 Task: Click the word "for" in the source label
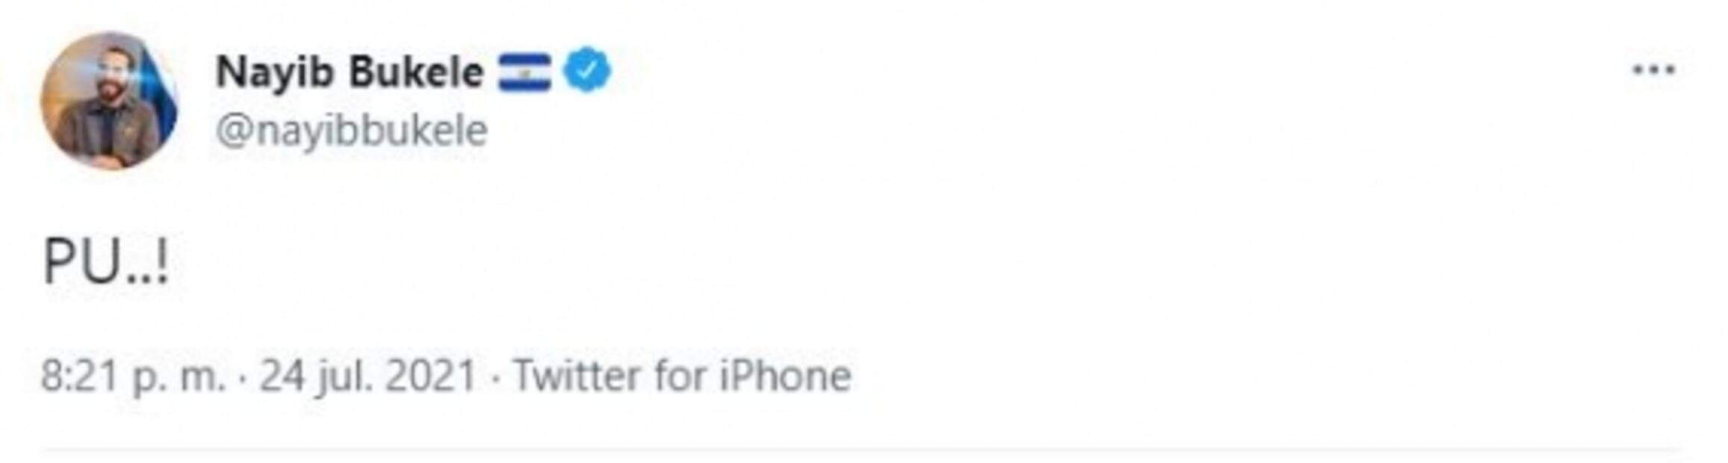click(x=678, y=375)
